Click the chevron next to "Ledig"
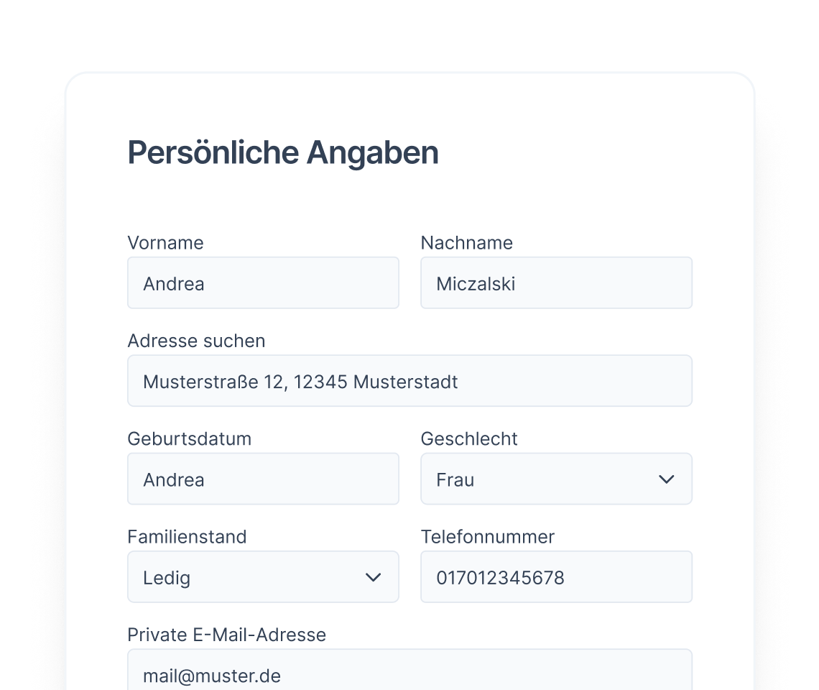This screenshot has height=690, width=819. pos(373,576)
